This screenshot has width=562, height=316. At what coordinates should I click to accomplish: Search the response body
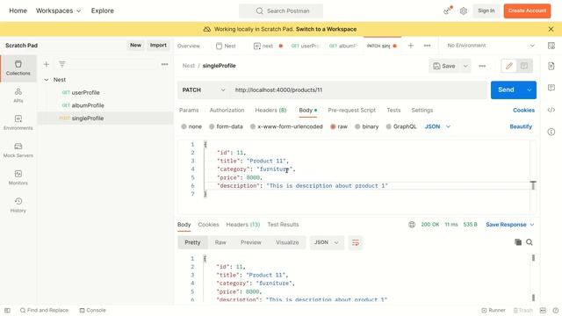point(530,242)
